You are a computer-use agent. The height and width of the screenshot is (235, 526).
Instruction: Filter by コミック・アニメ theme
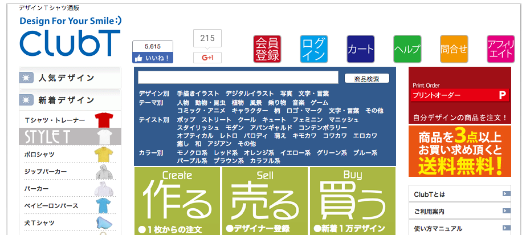(x=201, y=111)
